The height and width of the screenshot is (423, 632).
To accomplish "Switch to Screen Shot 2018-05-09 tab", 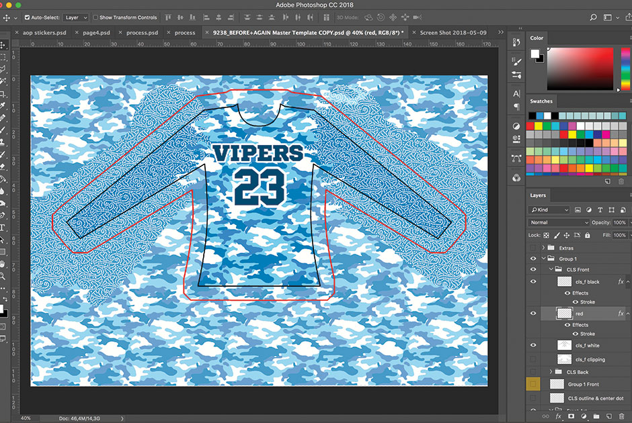I will click(453, 33).
